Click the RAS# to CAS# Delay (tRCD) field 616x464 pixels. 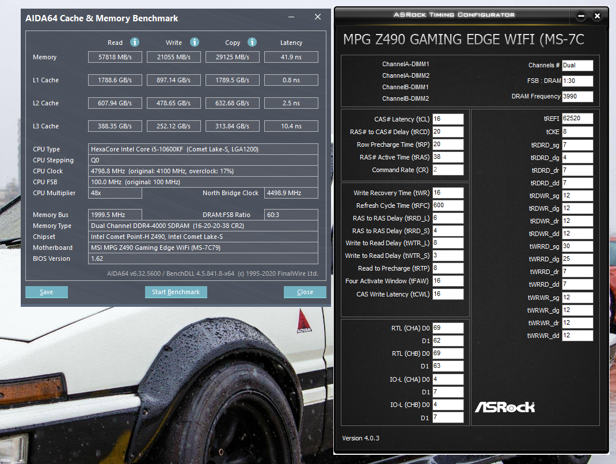pyautogui.click(x=448, y=132)
